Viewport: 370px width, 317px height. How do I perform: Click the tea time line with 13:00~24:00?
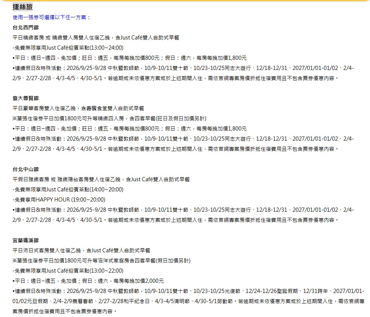pyautogui.click(x=68, y=48)
